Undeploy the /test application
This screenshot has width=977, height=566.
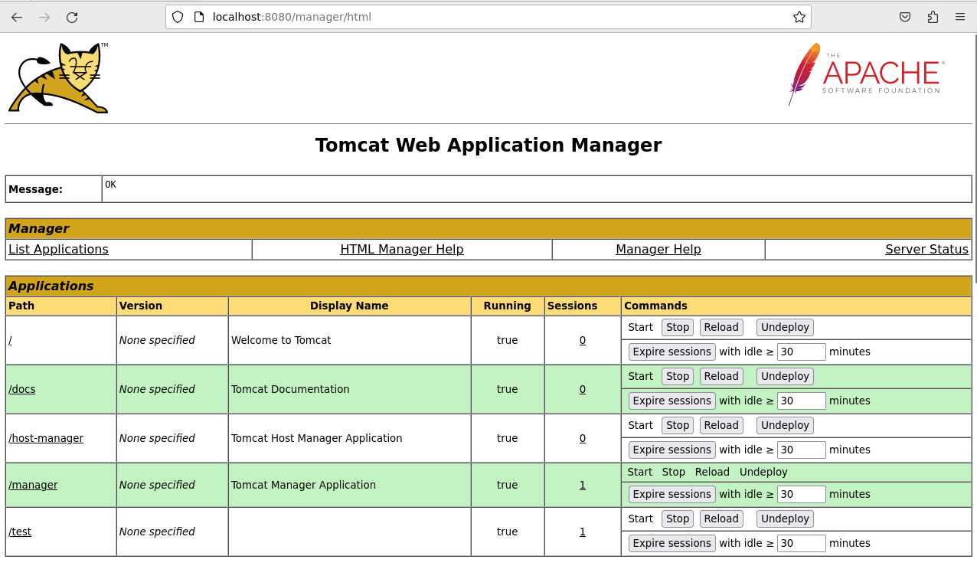(x=785, y=519)
